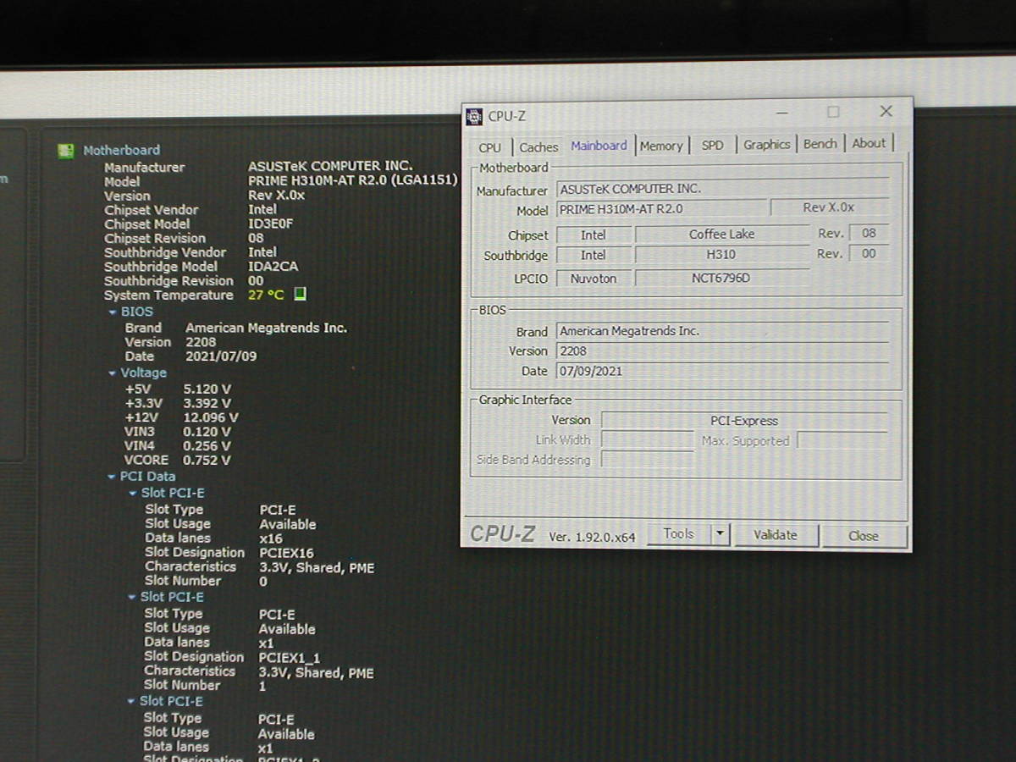Click the 'Motherboard' heading in Speccy
The width and height of the screenshot is (1016, 762).
pos(121,151)
